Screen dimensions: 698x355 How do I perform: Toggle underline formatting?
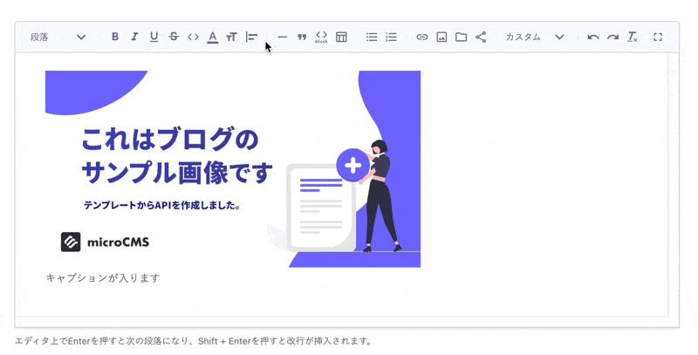(x=154, y=38)
